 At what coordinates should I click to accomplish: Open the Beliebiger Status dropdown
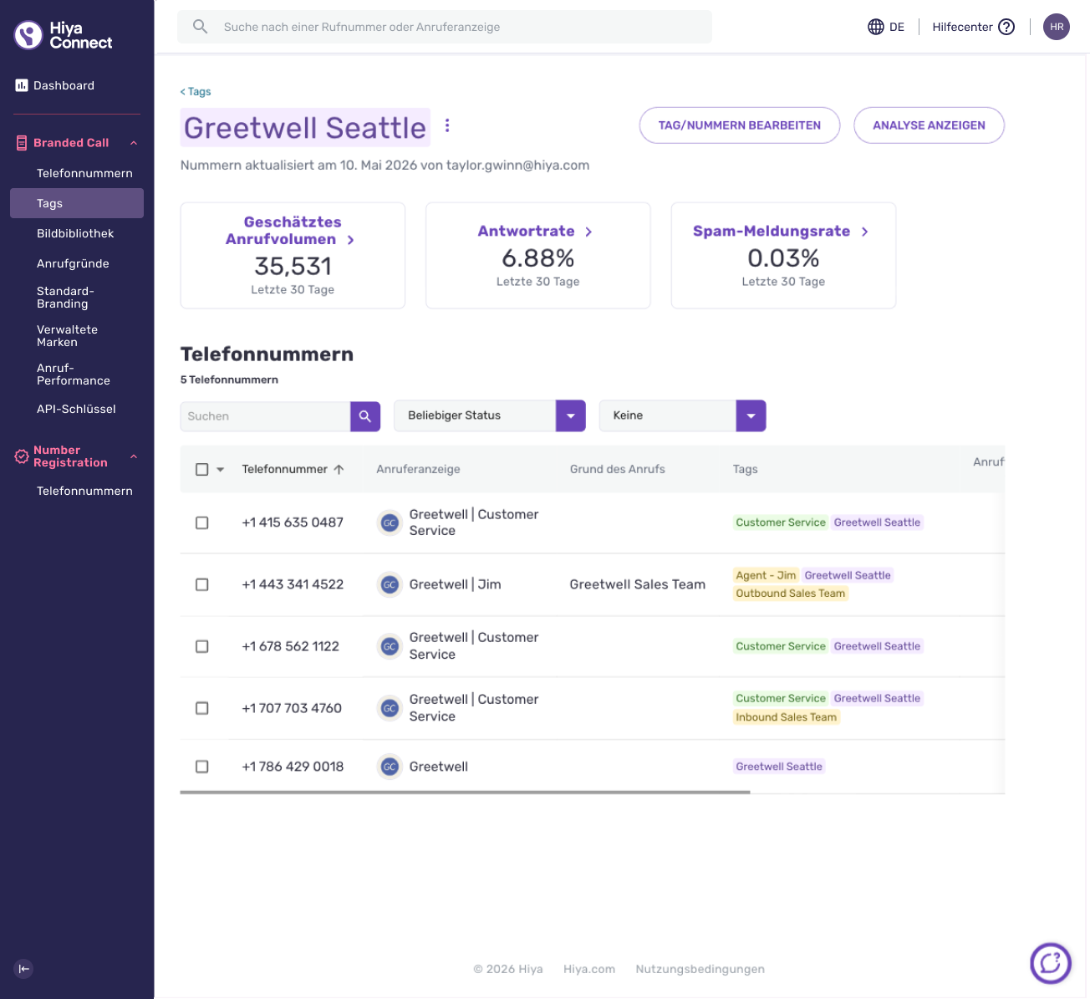(x=490, y=415)
